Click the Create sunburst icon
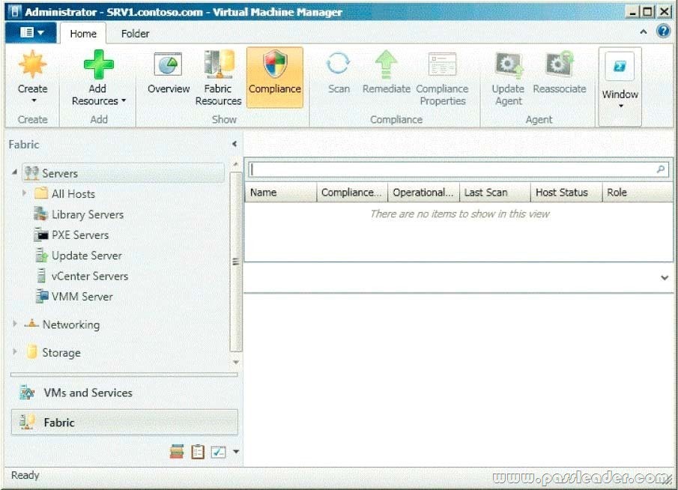 (32, 65)
